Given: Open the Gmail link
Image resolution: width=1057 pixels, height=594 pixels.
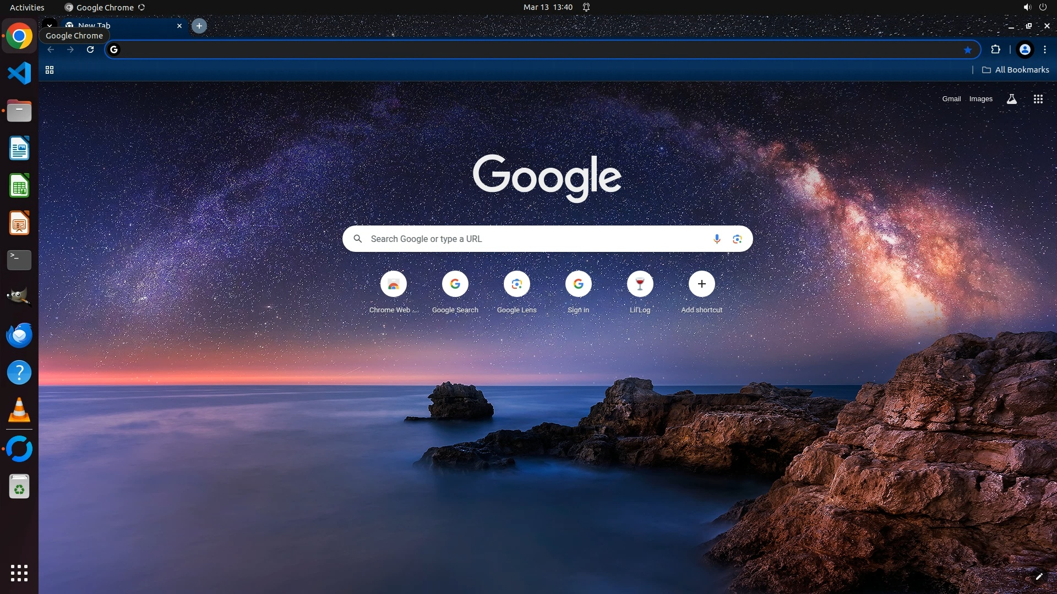Looking at the screenshot, I should click(951, 99).
